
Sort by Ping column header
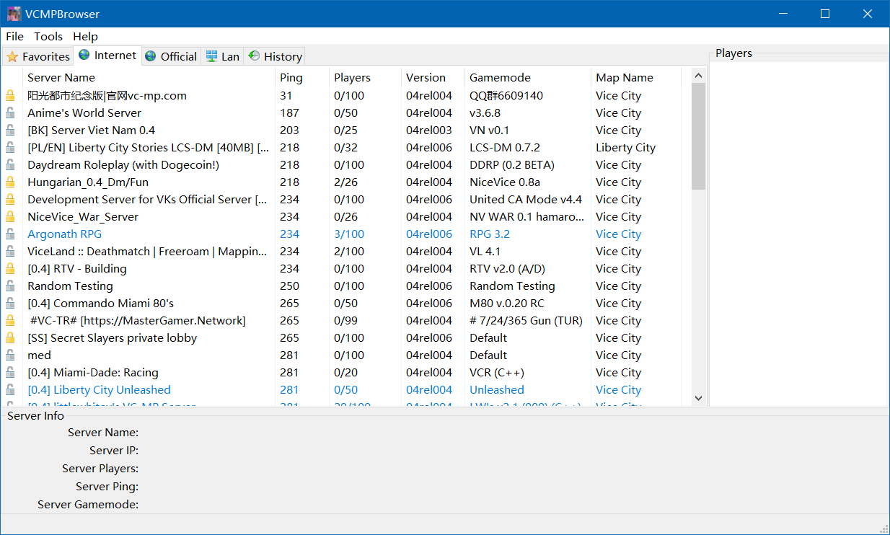pos(302,77)
